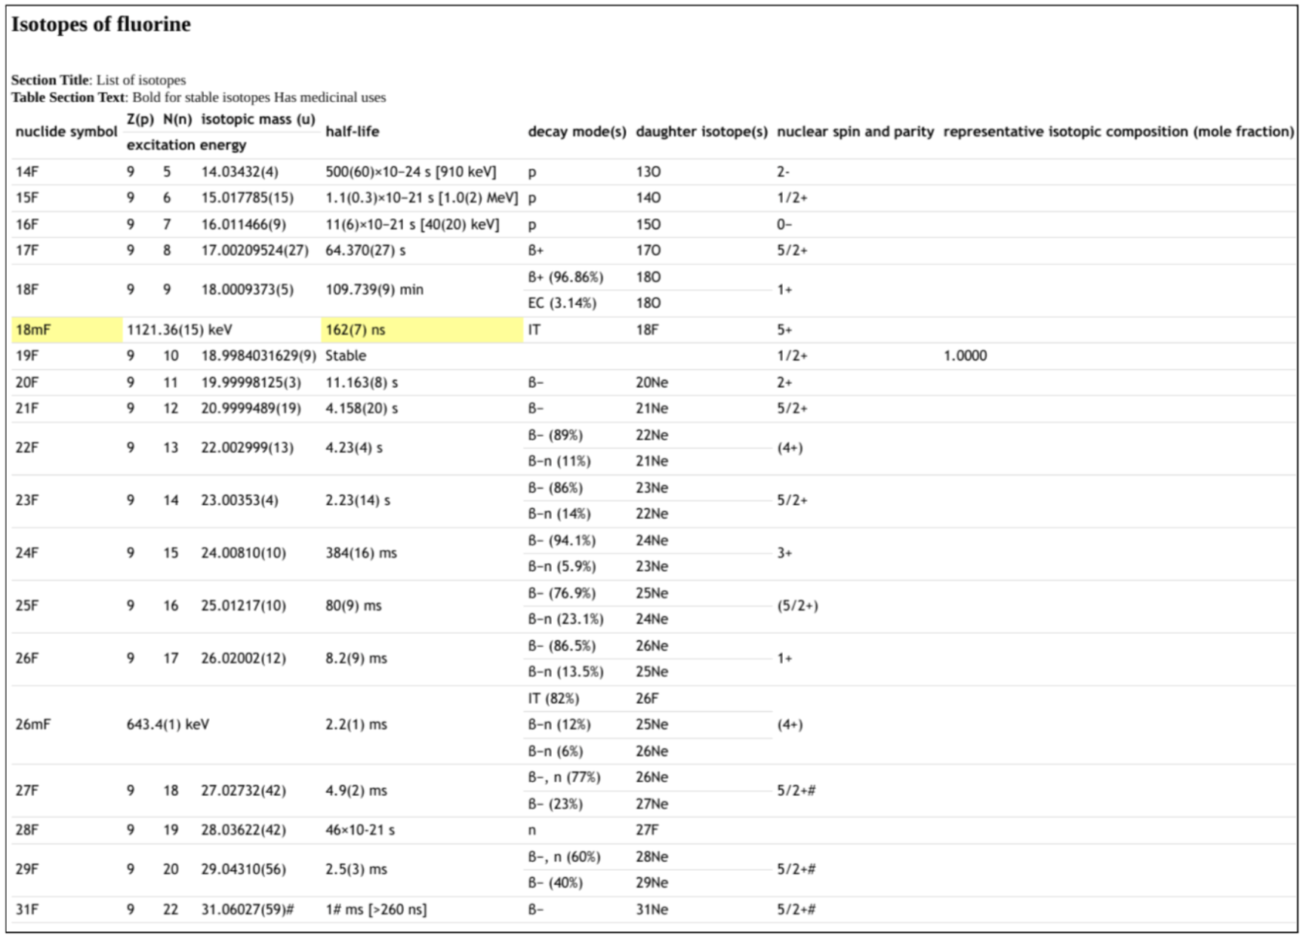Click the isotopic mass '17.00209524(27)'
The width and height of the screenshot is (1300, 935).
point(254,251)
